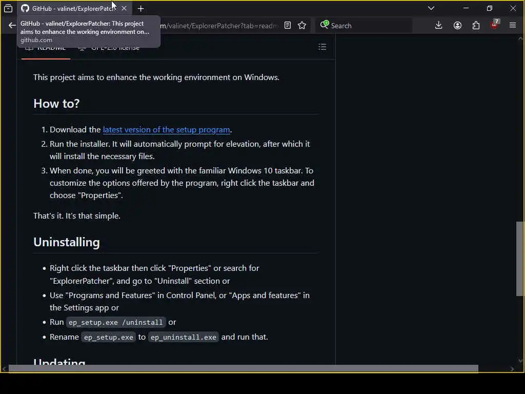The width and height of the screenshot is (525, 394).
Task: Click the search engine magnifier icon
Action: [324, 25]
